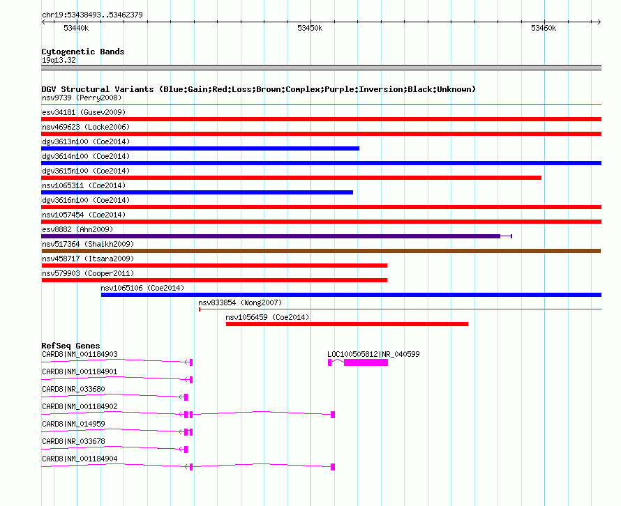Click the gray 19q13.32 cytogenetic band bar

point(321,68)
